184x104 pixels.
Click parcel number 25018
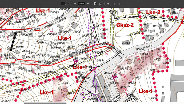click(26, 51)
